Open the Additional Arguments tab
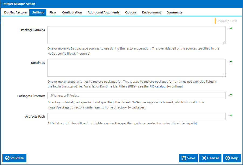Screen dimensions: 243x165 pyautogui.click(x=103, y=12)
